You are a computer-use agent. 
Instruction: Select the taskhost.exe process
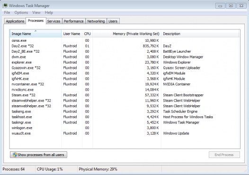coord(124,117)
